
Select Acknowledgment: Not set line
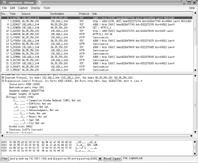pyautogui.click(x=36, y=110)
